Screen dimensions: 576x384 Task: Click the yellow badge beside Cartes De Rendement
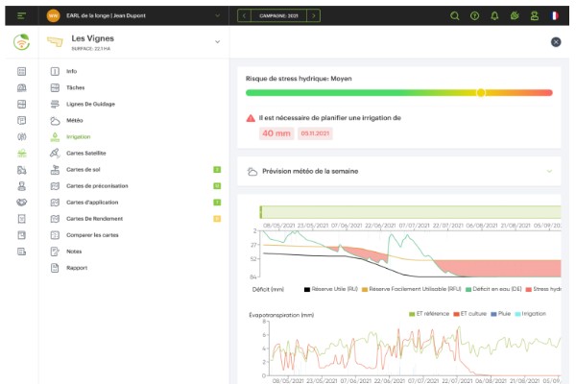click(x=217, y=219)
